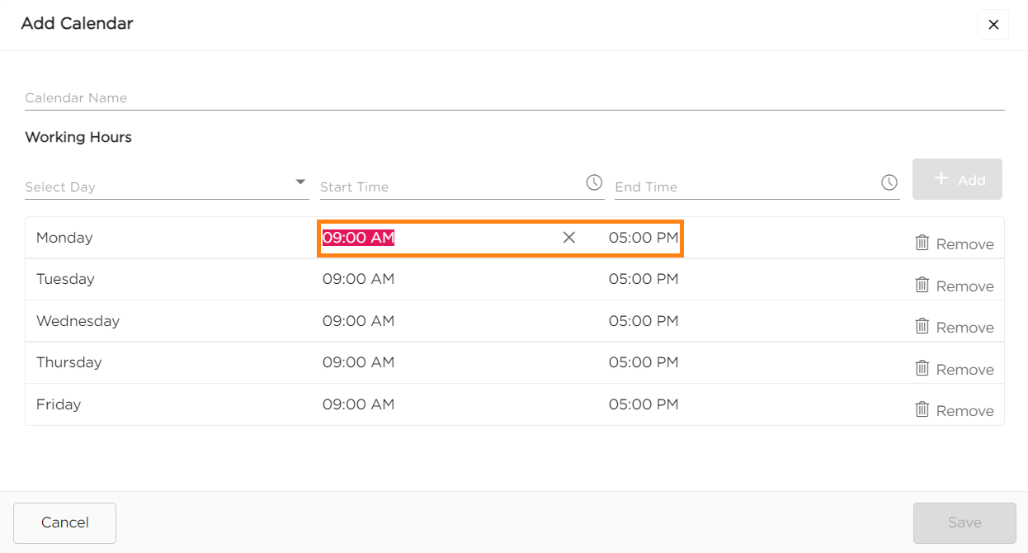Select Friday's 05:00 PM end time
This screenshot has height=553, width=1028.
pyautogui.click(x=644, y=404)
